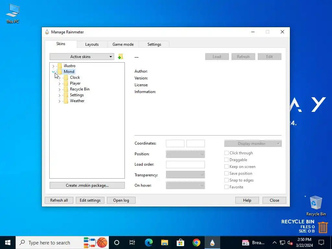Click the Player folder icon

point(66,83)
